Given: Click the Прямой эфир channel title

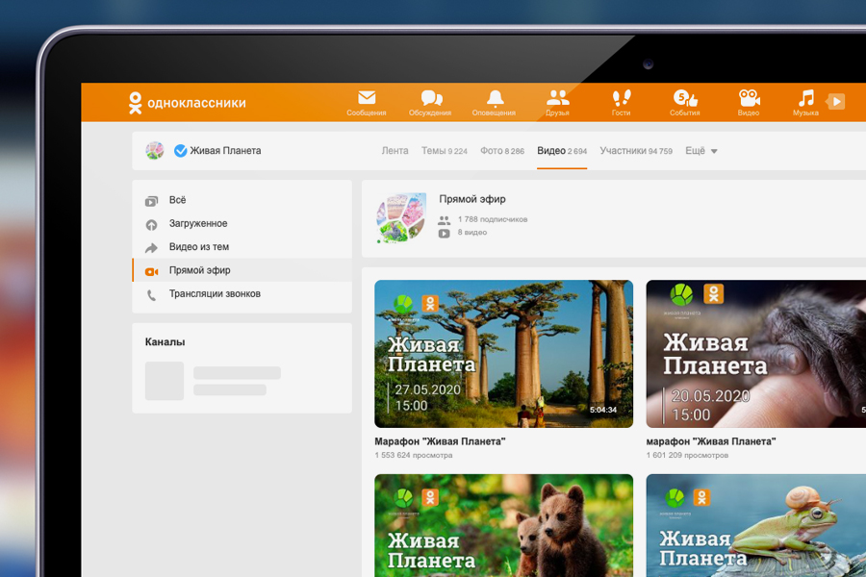Looking at the screenshot, I should tap(472, 199).
